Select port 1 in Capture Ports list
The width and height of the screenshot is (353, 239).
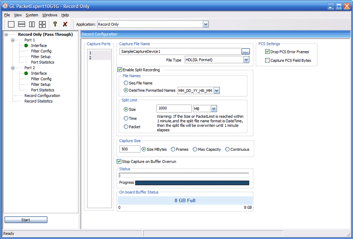click(100, 53)
